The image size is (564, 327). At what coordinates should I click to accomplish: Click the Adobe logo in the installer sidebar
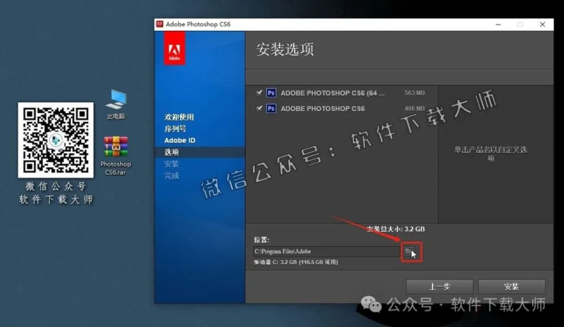(175, 48)
